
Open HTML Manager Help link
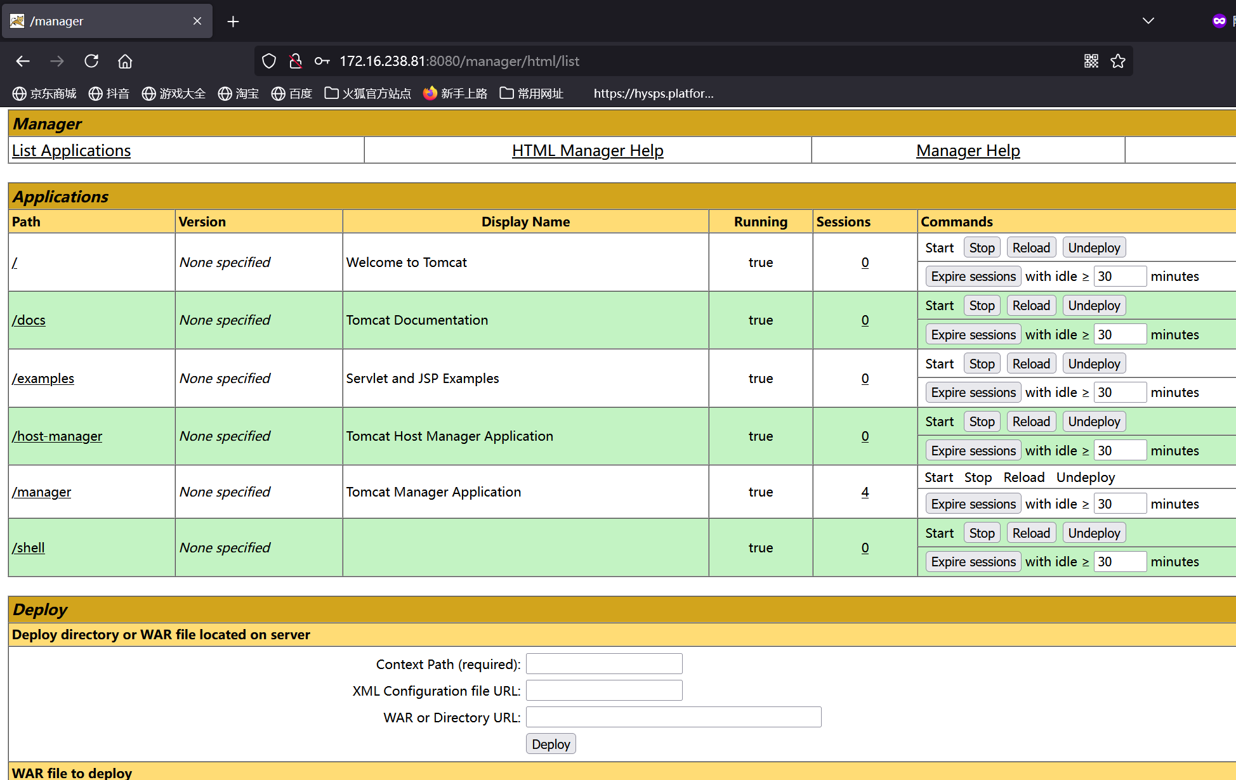[588, 150]
